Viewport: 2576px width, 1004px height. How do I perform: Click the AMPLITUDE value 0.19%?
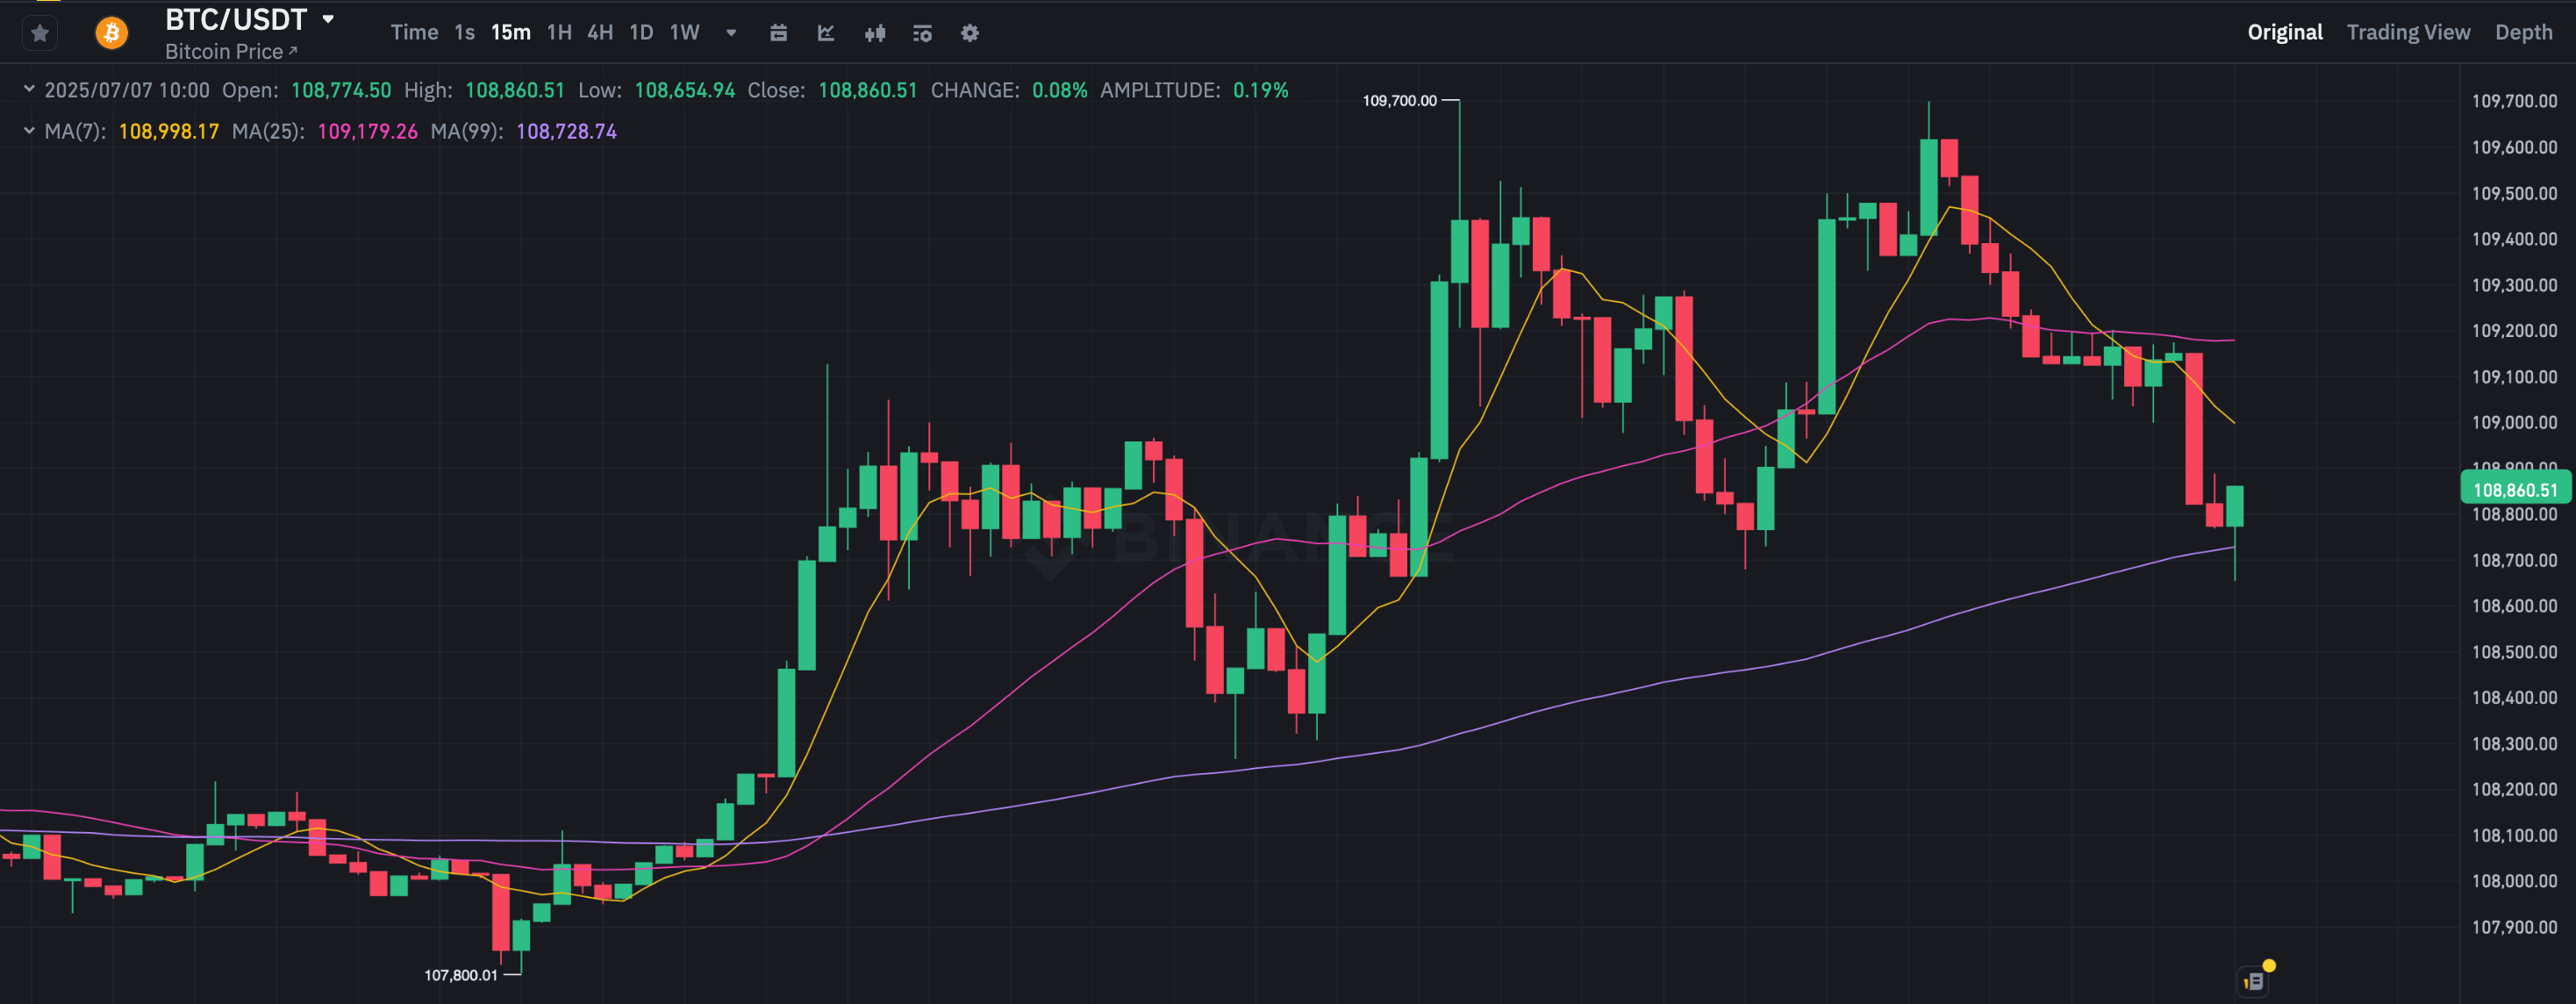tap(1261, 90)
